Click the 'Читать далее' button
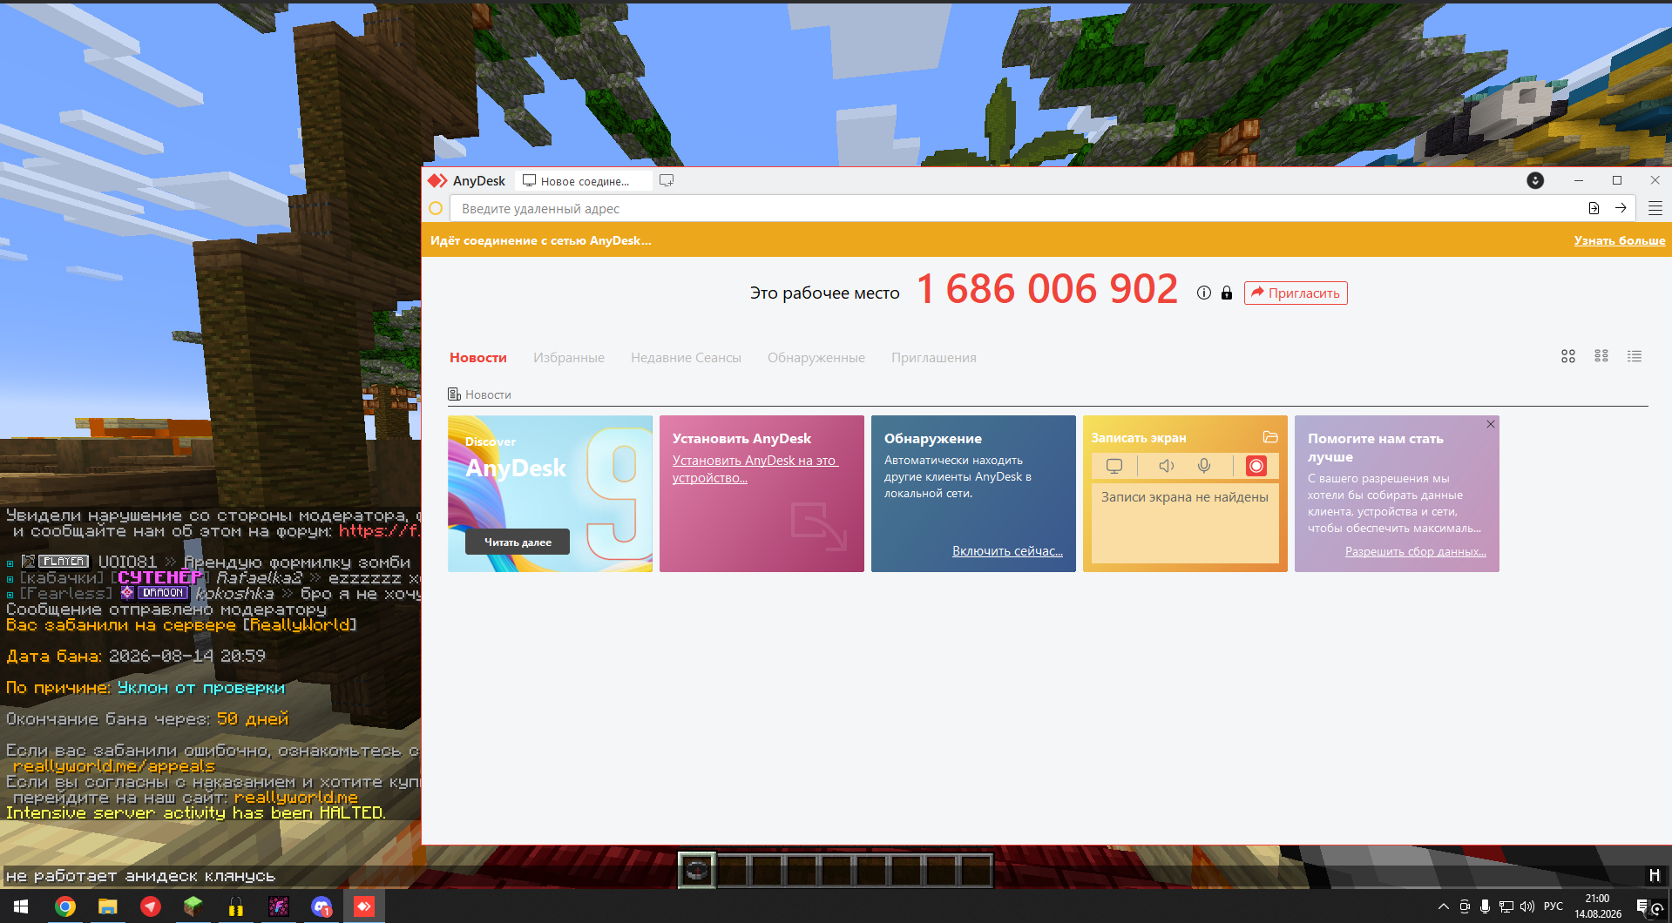The width and height of the screenshot is (1672, 923). [518, 542]
